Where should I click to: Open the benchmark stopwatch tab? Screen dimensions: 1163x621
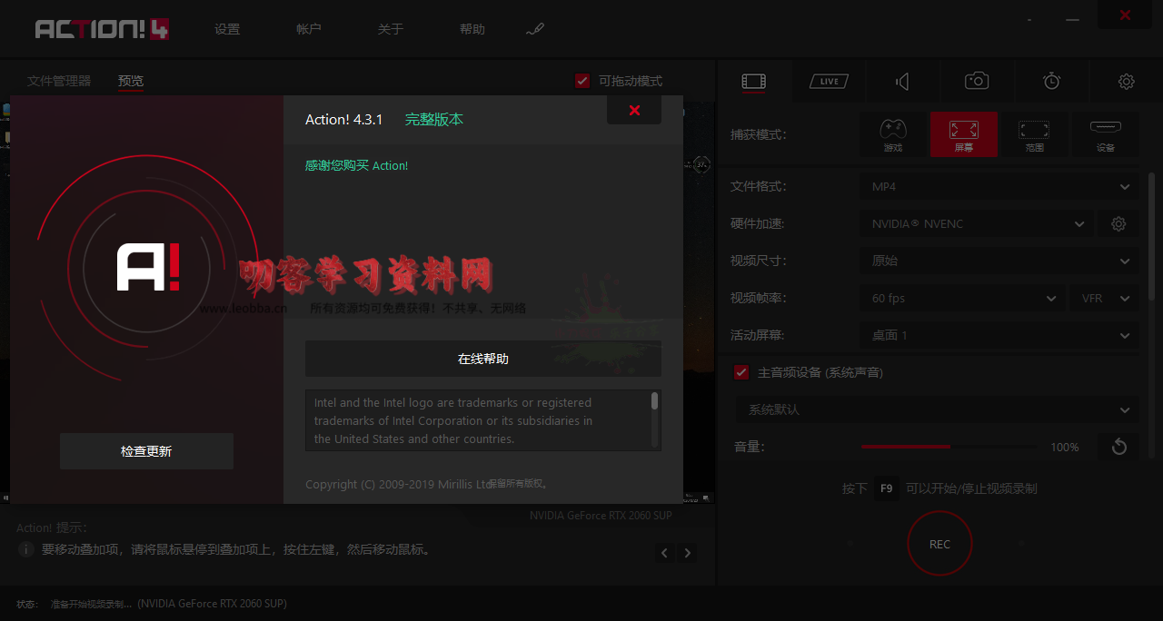1051,82
